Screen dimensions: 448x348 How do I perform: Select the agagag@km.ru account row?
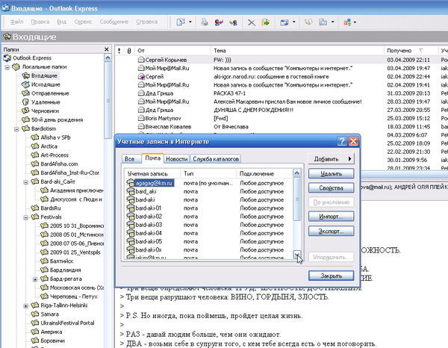(x=209, y=183)
